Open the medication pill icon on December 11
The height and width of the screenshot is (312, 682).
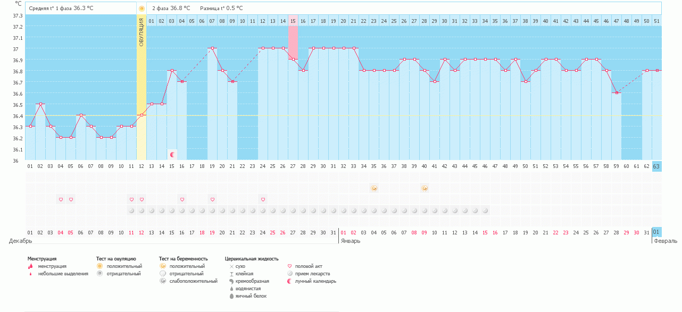click(x=131, y=210)
